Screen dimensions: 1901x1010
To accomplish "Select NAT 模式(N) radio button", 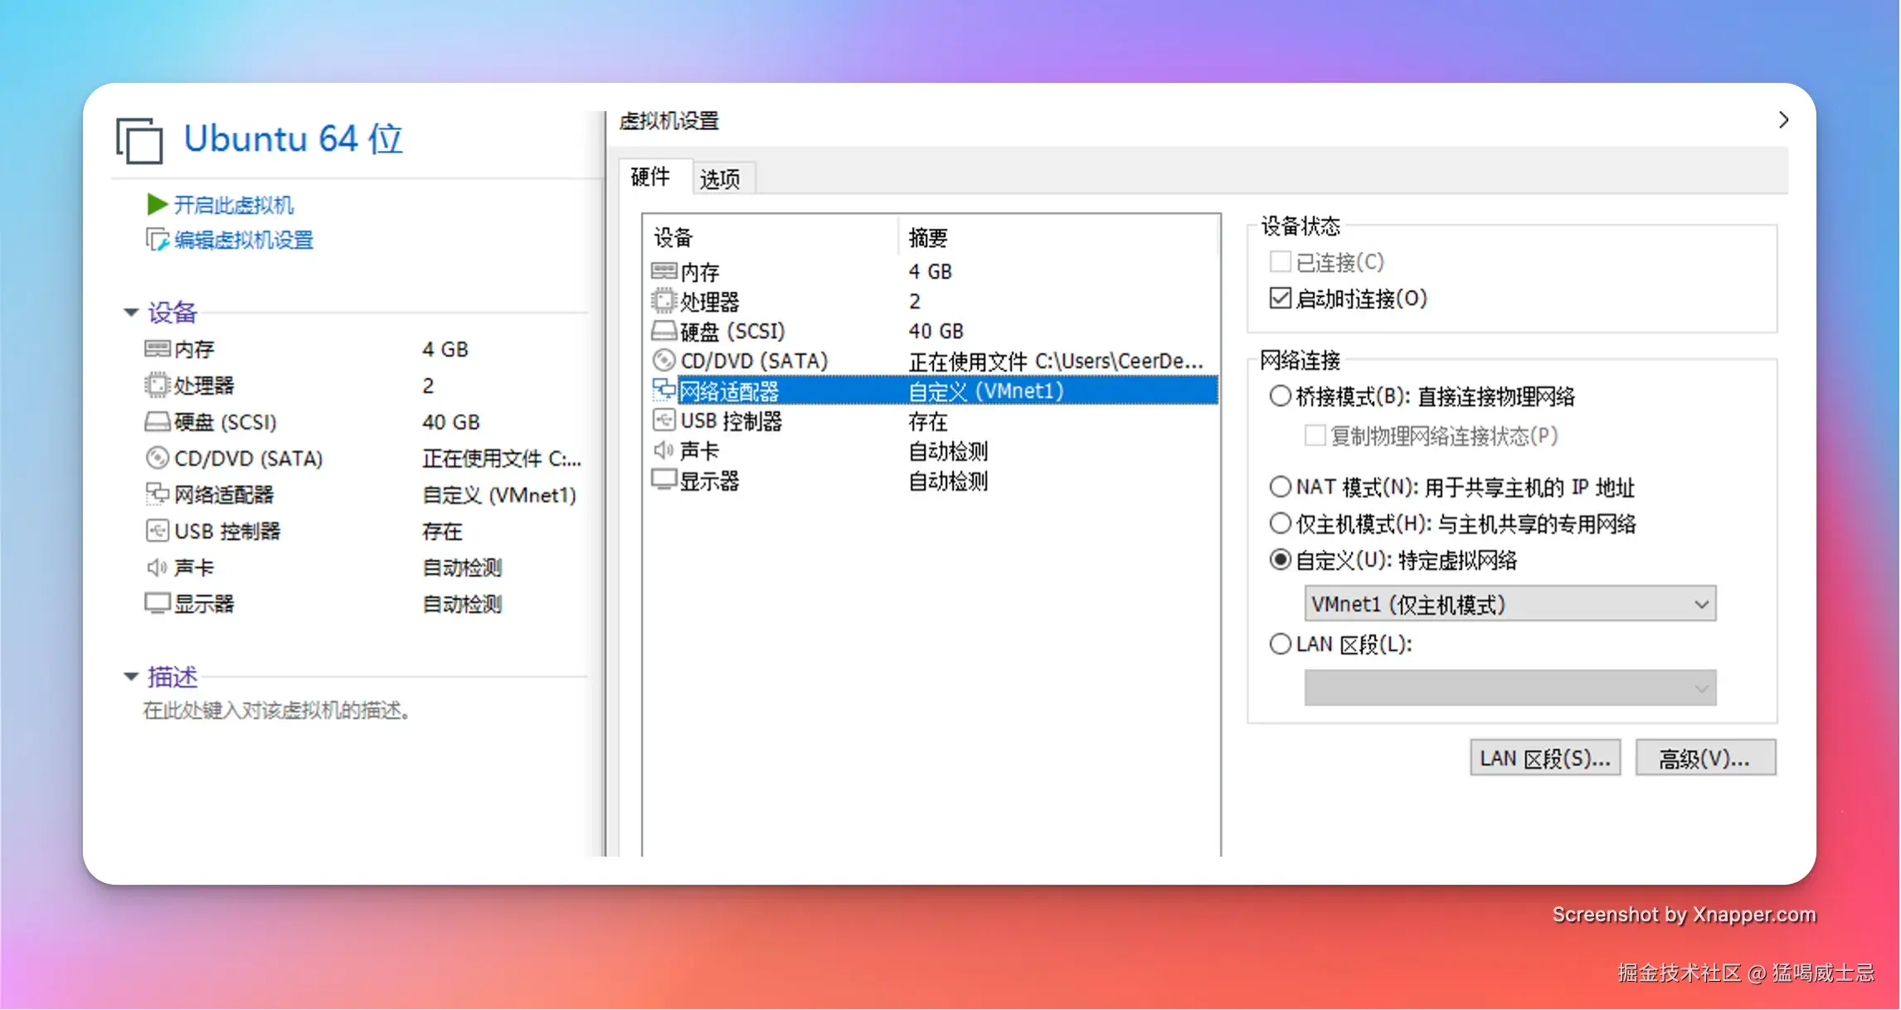I will 1280,487.
